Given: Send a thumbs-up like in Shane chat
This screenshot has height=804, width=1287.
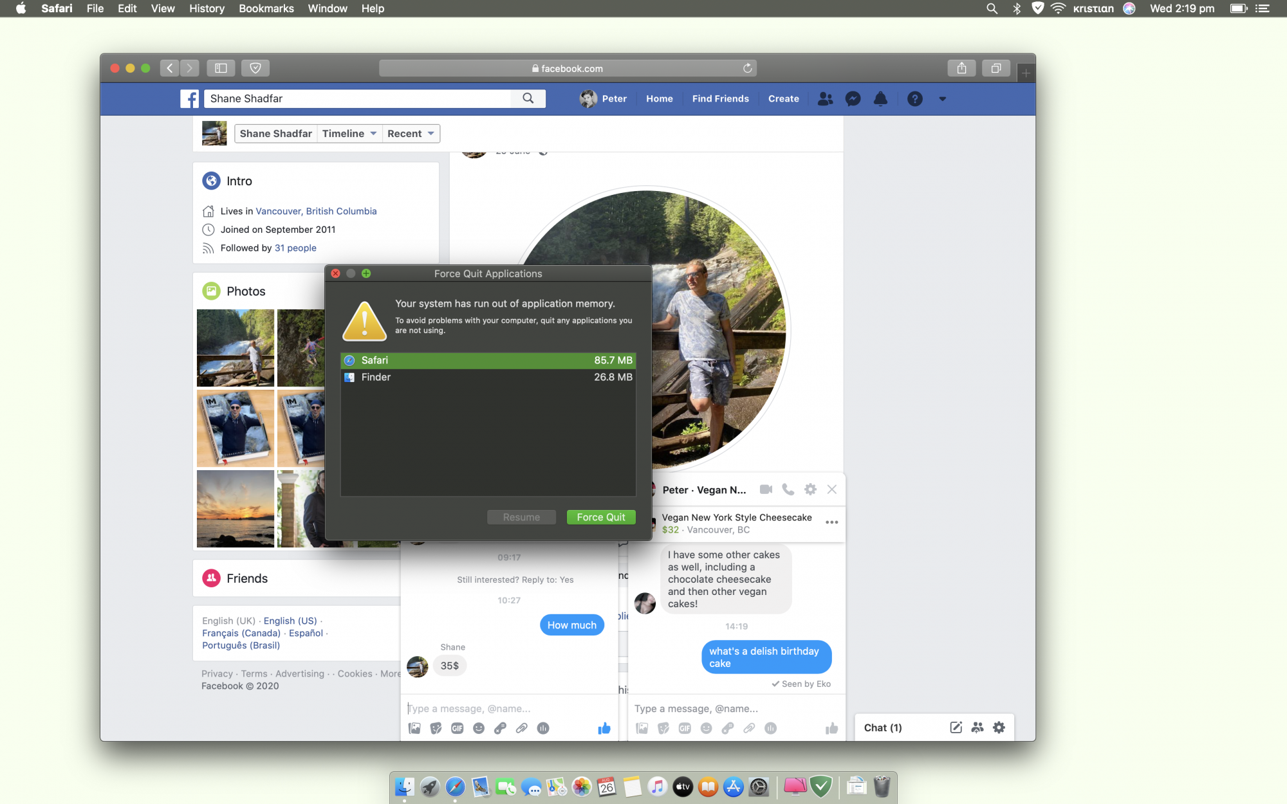Looking at the screenshot, I should coord(604,728).
